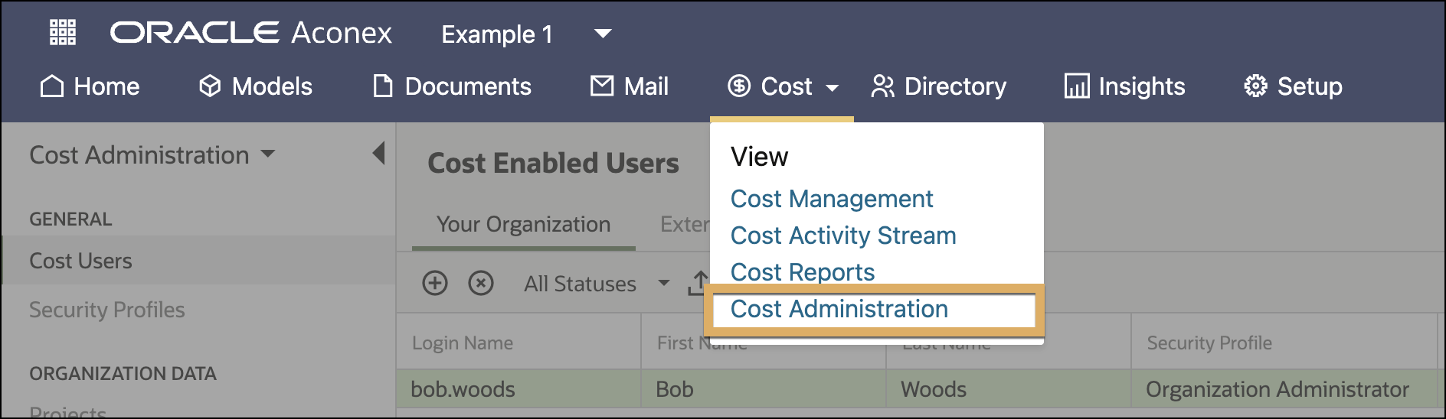Open Security Profiles in the sidebar
1446x419 pixels.
pos(107,310)
